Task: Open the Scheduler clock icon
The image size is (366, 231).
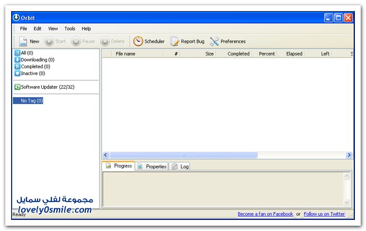Action: pos(138,41)
